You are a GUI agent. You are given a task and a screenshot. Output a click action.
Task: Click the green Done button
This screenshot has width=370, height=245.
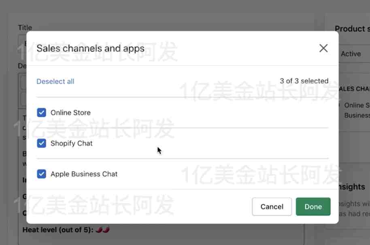[313, 207]
